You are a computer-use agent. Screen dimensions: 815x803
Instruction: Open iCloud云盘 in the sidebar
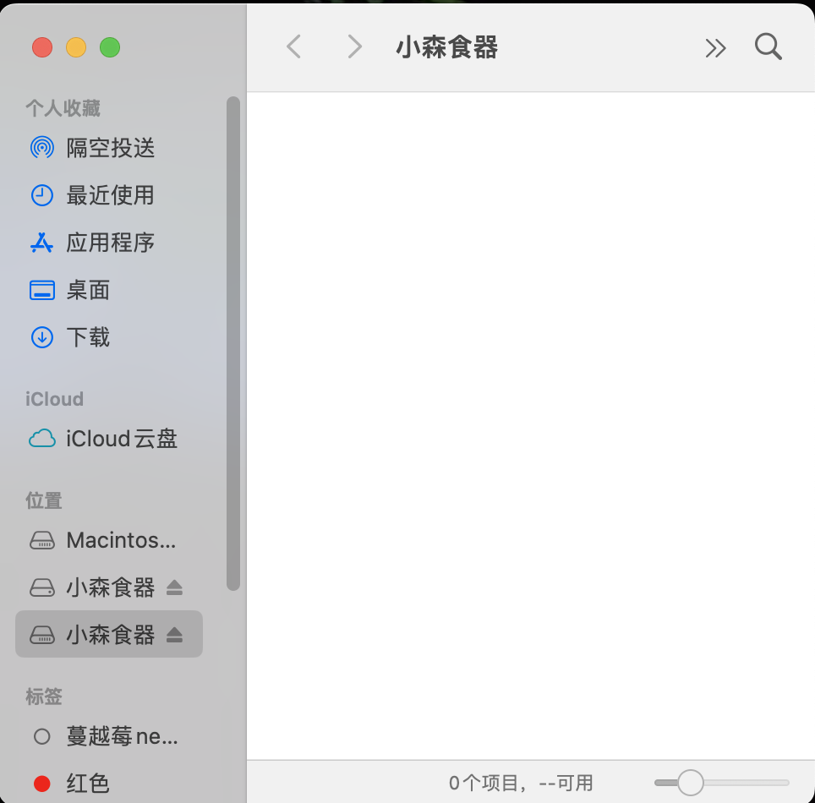pyautogui.click(x=121, y=439)
